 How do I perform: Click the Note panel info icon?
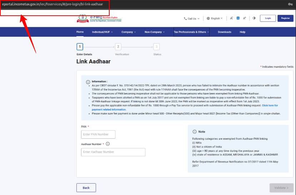pyautogui.click(x=195, y=132)
